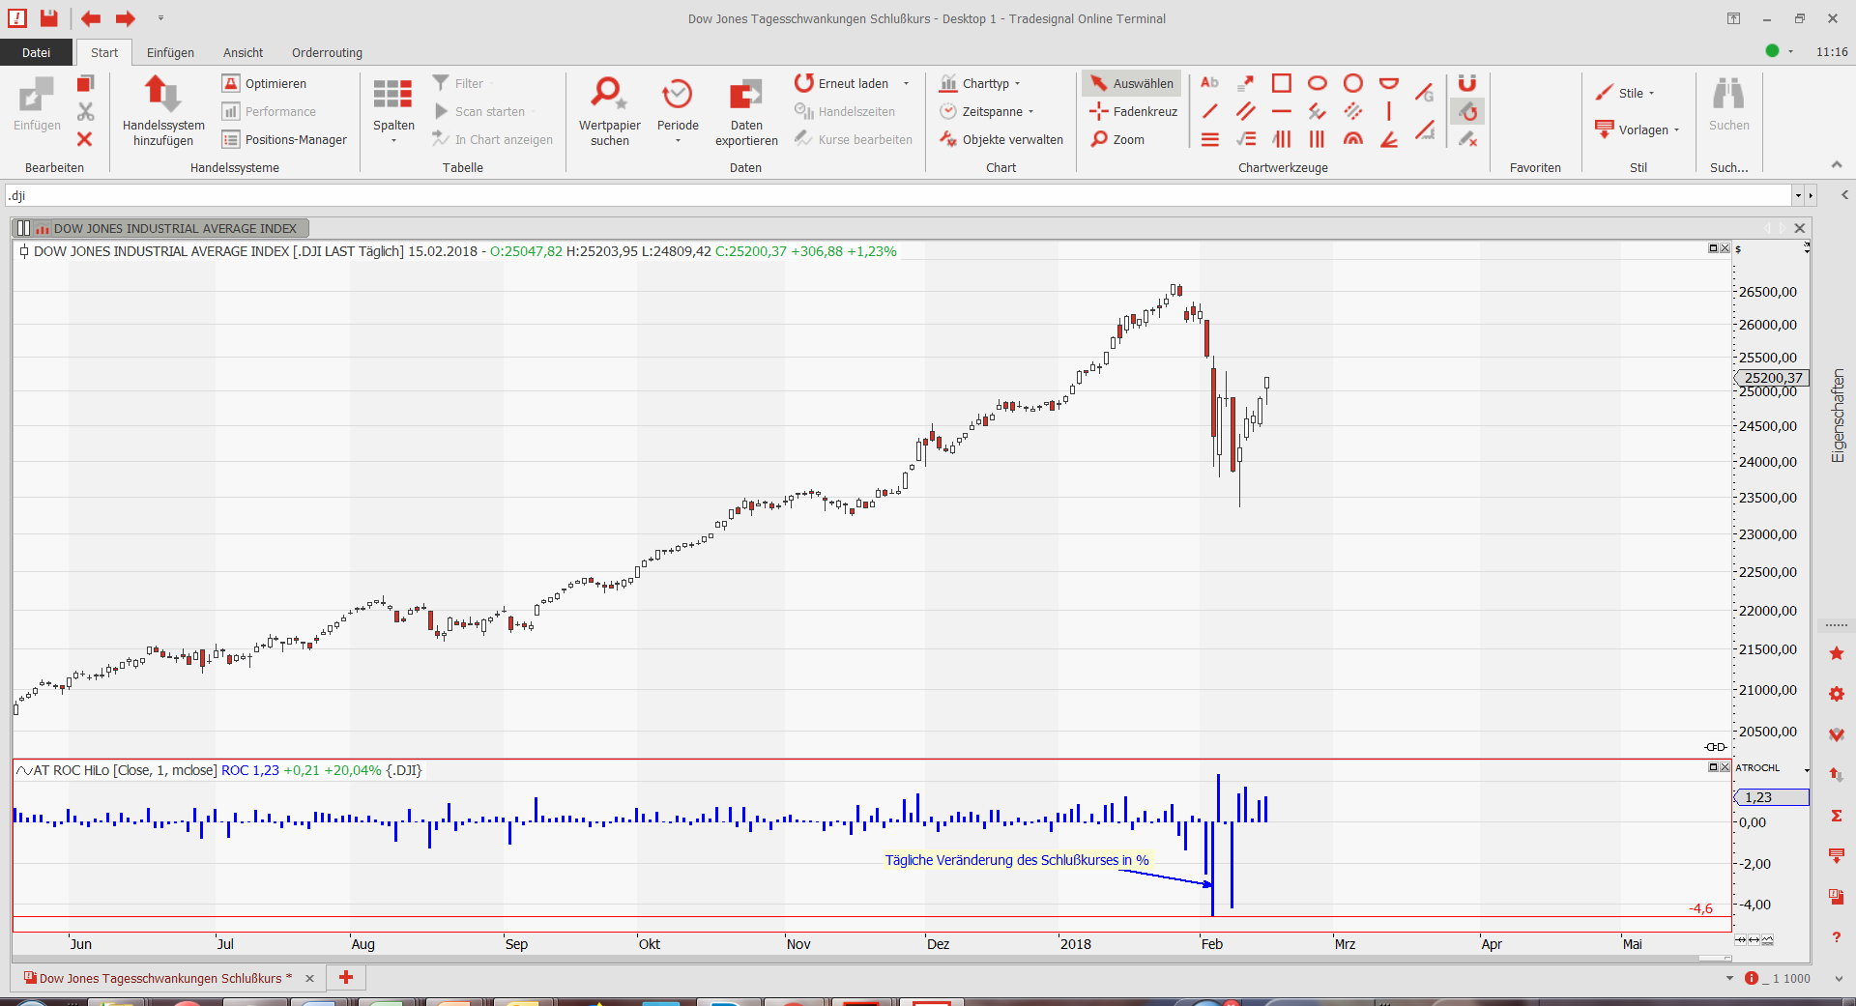This screenshot has height=1006, width=1856.
Task: Click the red question mark help icon
Action: (1837, 937)
